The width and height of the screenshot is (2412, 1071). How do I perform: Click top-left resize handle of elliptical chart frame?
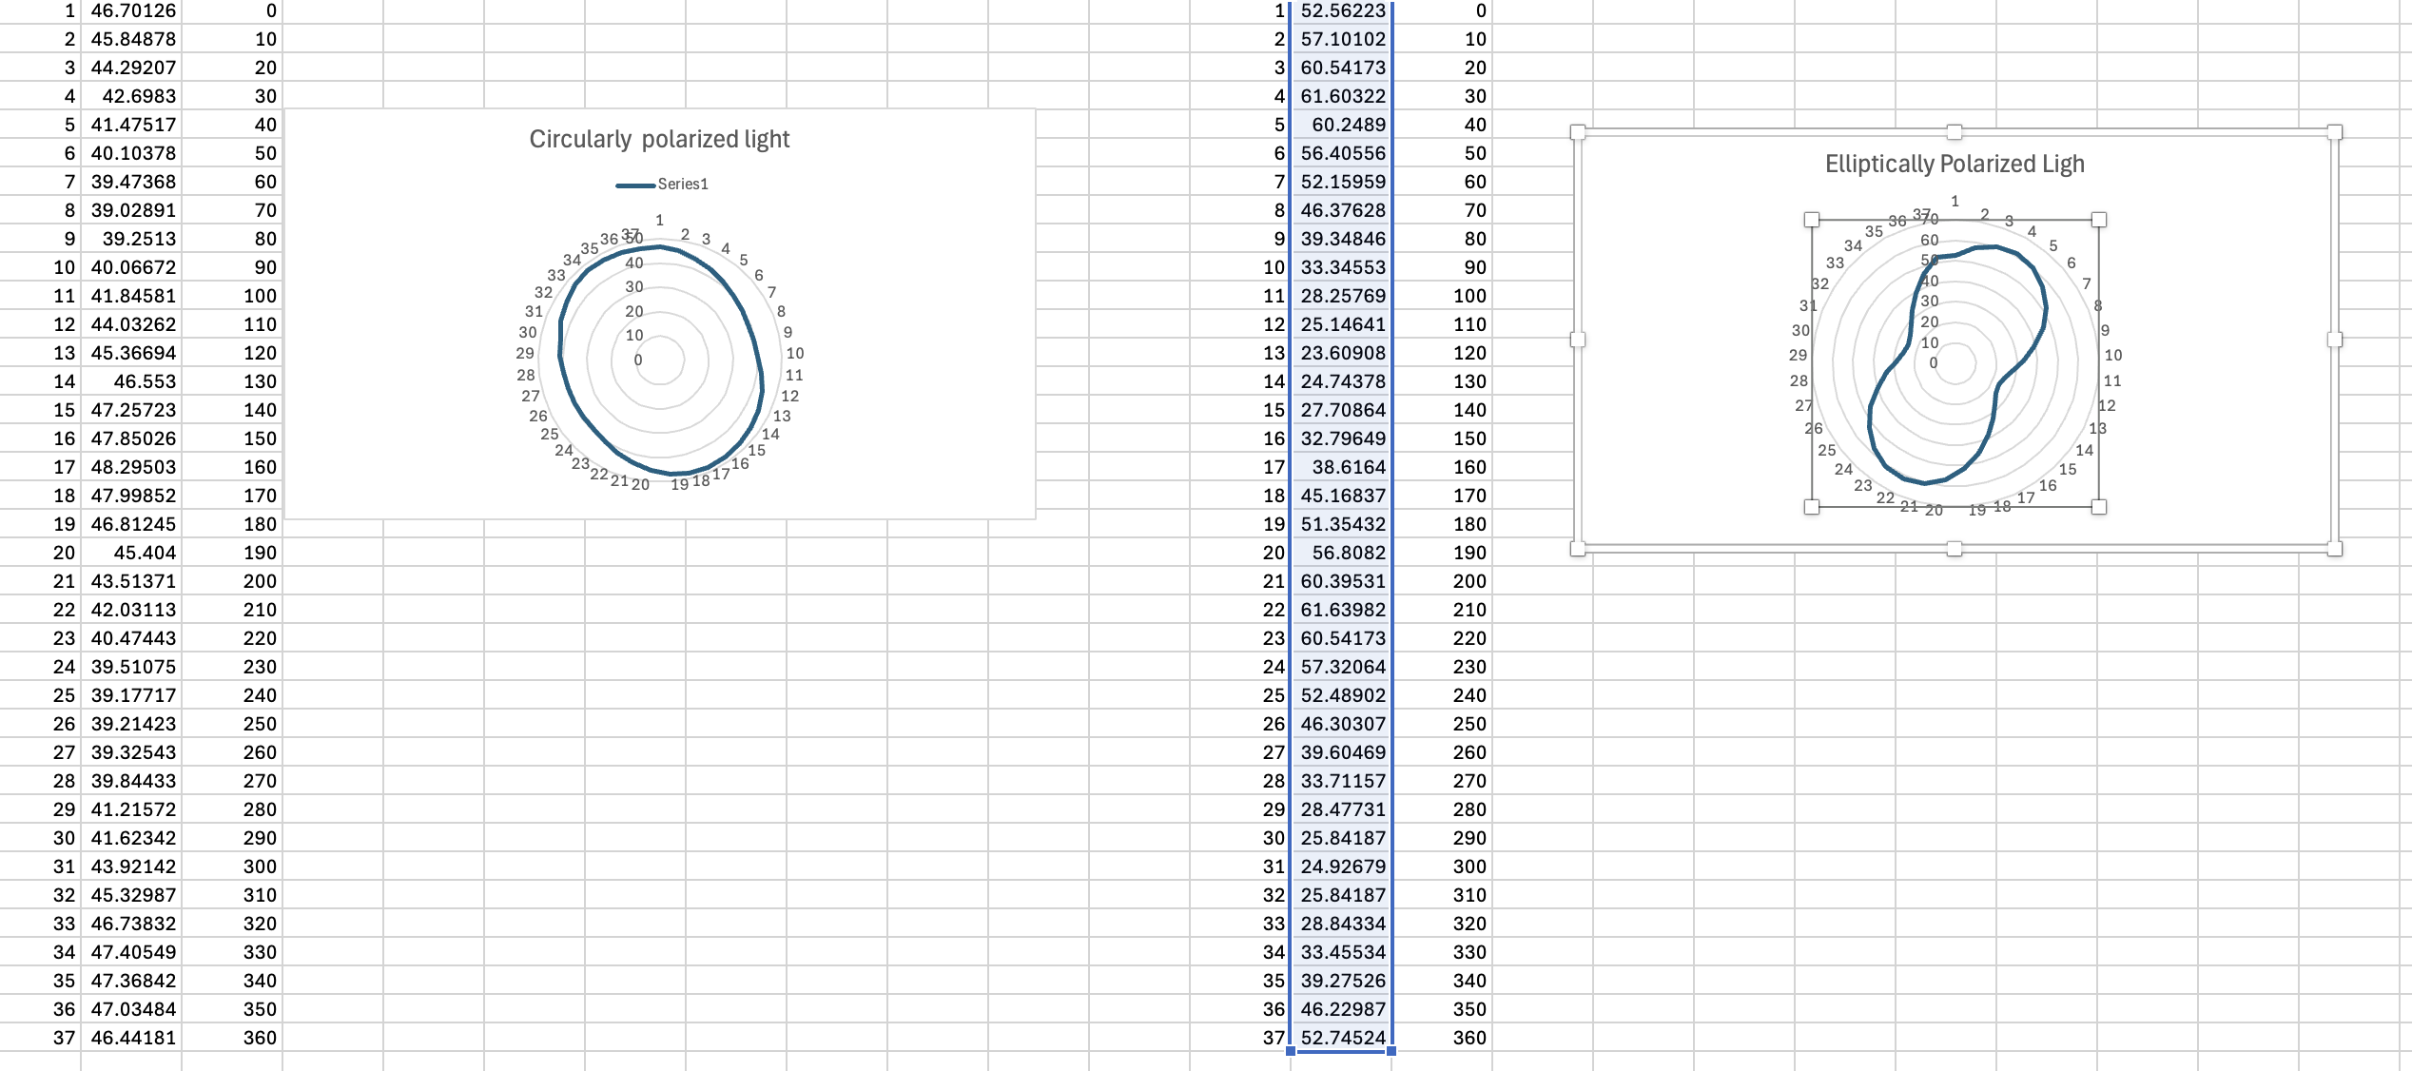coord(1578,132)
